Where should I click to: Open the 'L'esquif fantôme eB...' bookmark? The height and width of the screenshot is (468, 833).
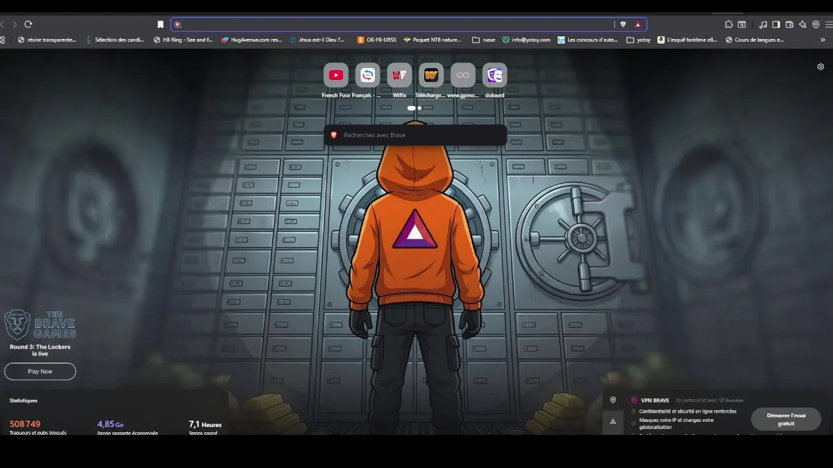pyautogui.click(x=687, y=40)
